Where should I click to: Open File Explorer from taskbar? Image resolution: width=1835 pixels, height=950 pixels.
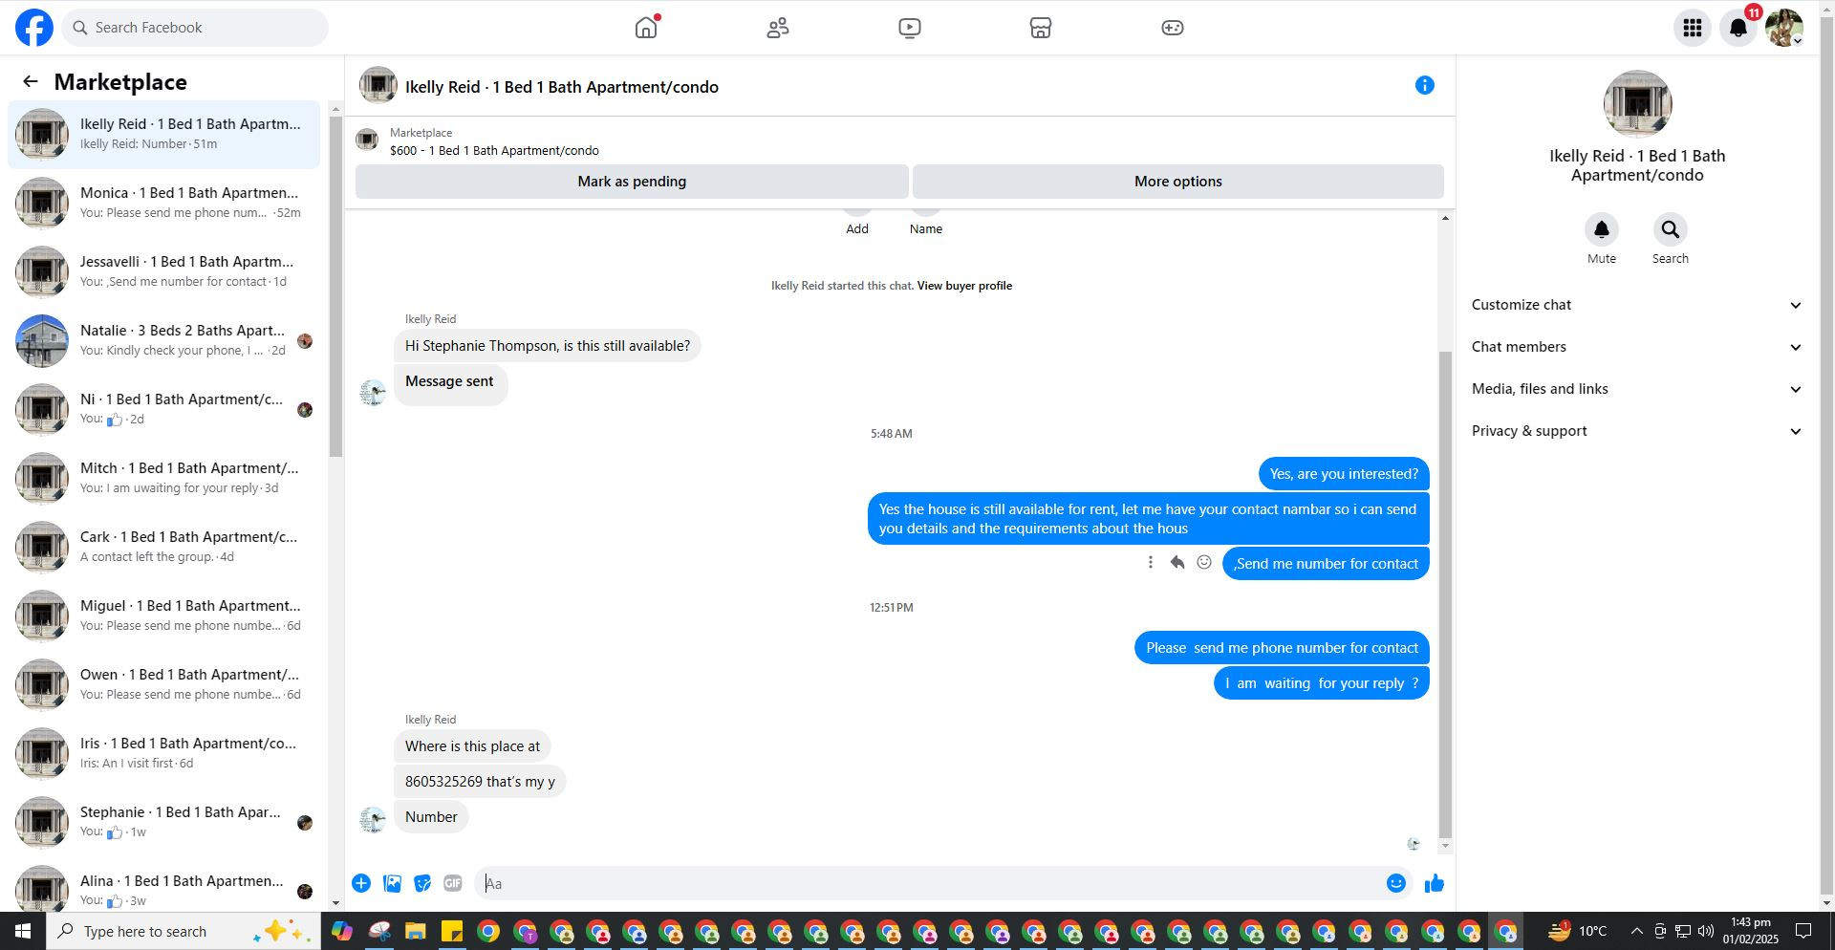(416, 931)
